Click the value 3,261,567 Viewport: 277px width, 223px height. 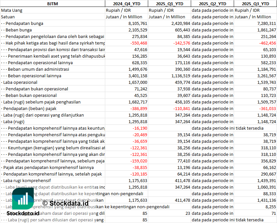pyautogui.click(x=267, y=76)
